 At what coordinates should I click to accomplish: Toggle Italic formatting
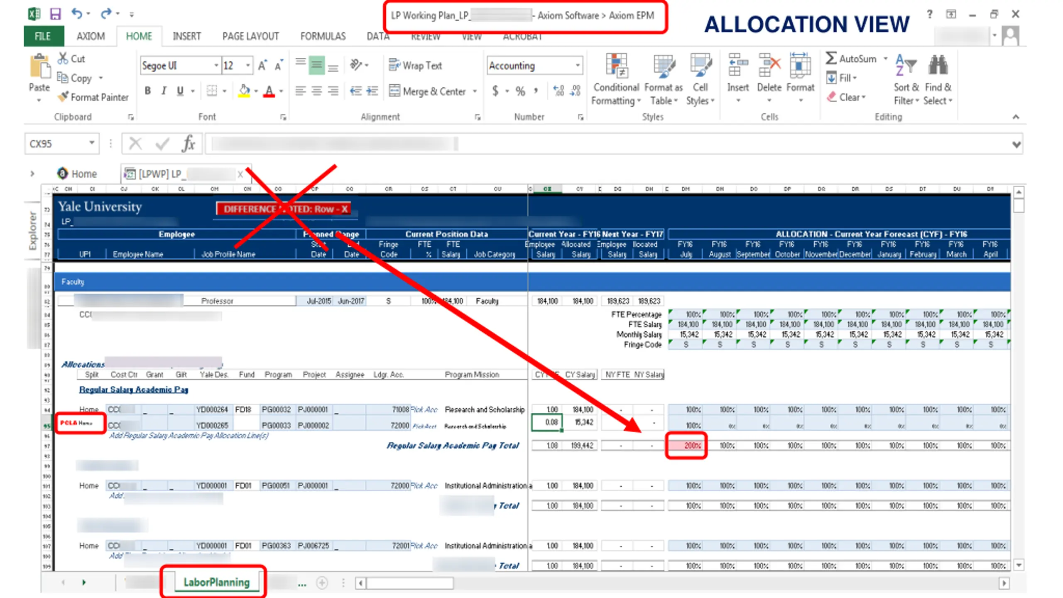tap(164, 91)
